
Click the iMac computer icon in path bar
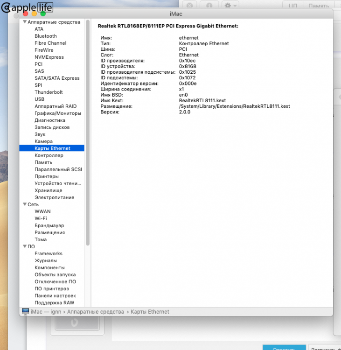(26, 312)
